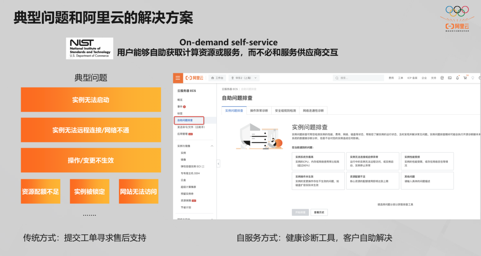
Task: Select the 实例系统负载高 problem card
Action: point(318,161)
